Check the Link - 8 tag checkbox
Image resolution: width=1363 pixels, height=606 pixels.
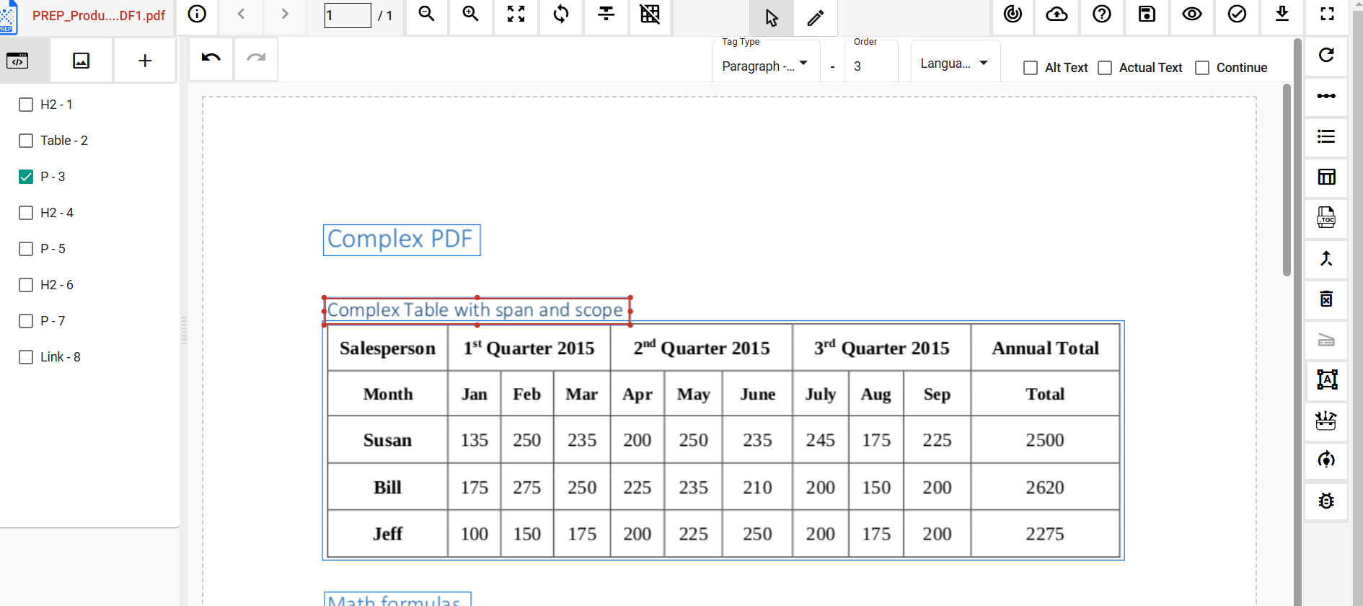pyautogui.click(x=26, y=357)
